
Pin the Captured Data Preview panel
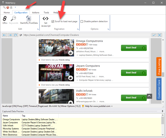pos(163,111)
